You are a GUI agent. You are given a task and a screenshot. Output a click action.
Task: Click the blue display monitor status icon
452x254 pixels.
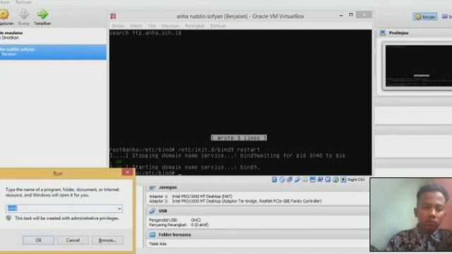(x=313, y=180)
